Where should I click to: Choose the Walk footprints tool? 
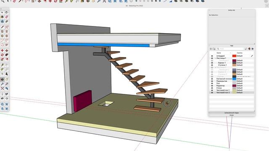7,94
